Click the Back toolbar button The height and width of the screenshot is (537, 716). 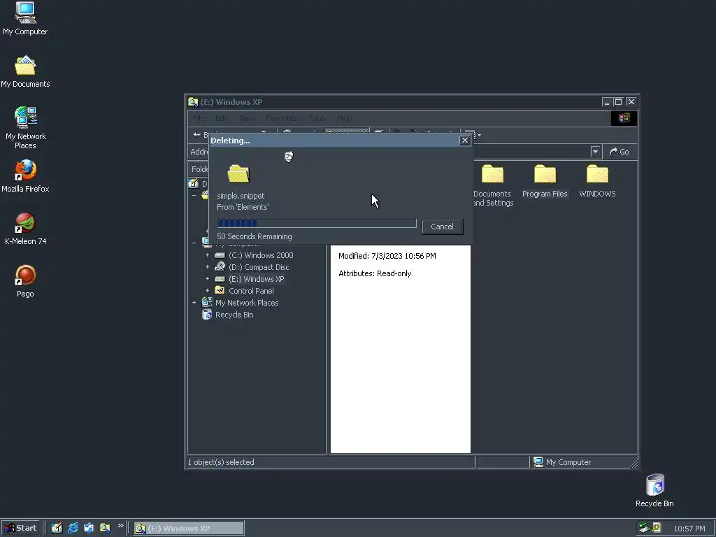(199, 135)
